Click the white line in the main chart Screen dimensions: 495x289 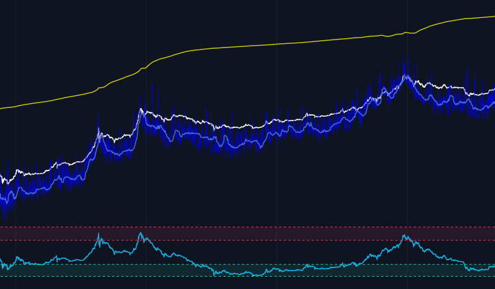(186, 117)
